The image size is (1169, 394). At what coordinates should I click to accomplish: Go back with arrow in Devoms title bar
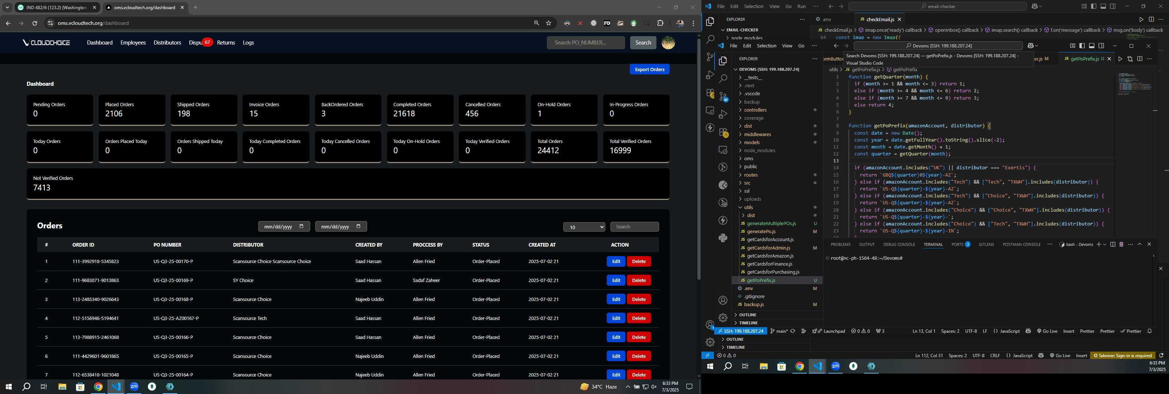pos(836,46)
